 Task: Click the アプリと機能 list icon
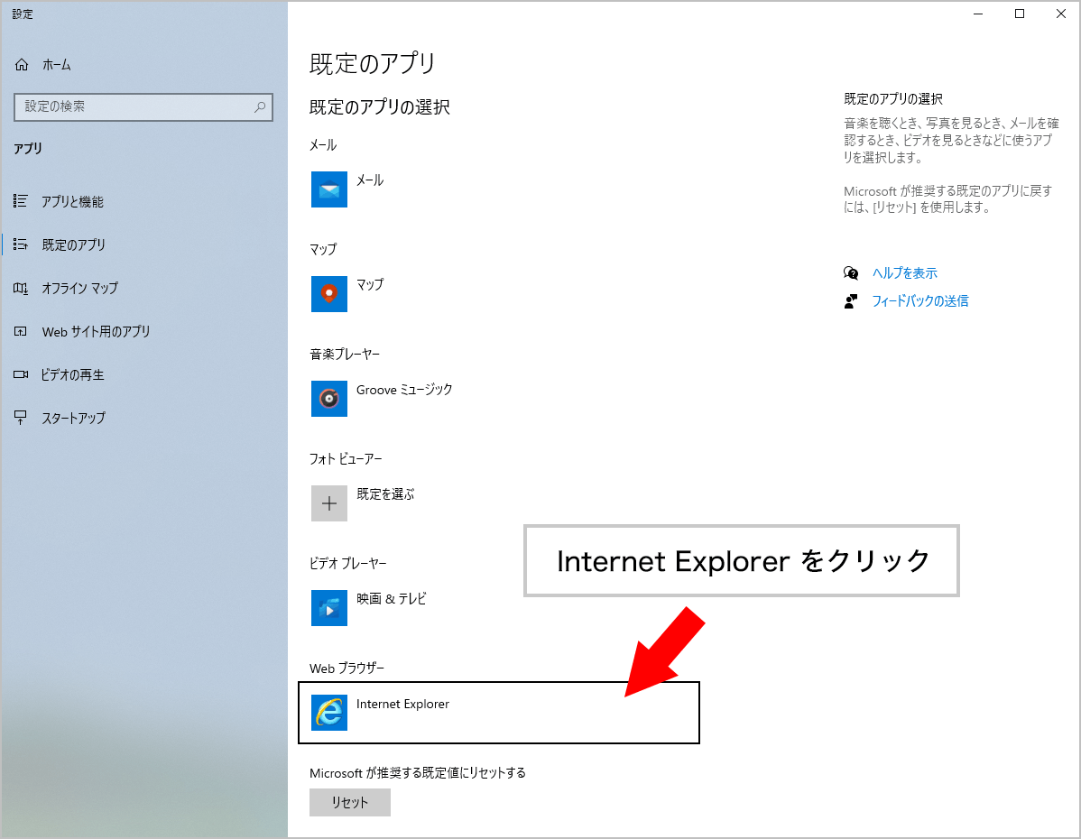coord(21,201)
